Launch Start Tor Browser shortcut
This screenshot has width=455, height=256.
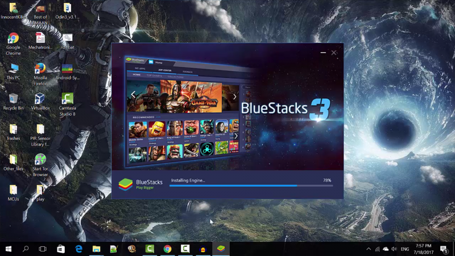(x=40, y=166)
